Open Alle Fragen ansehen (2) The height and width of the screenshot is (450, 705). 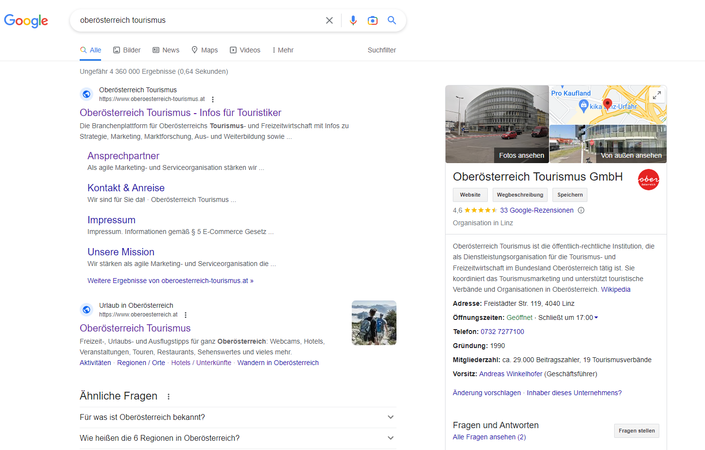click(489, 437)
